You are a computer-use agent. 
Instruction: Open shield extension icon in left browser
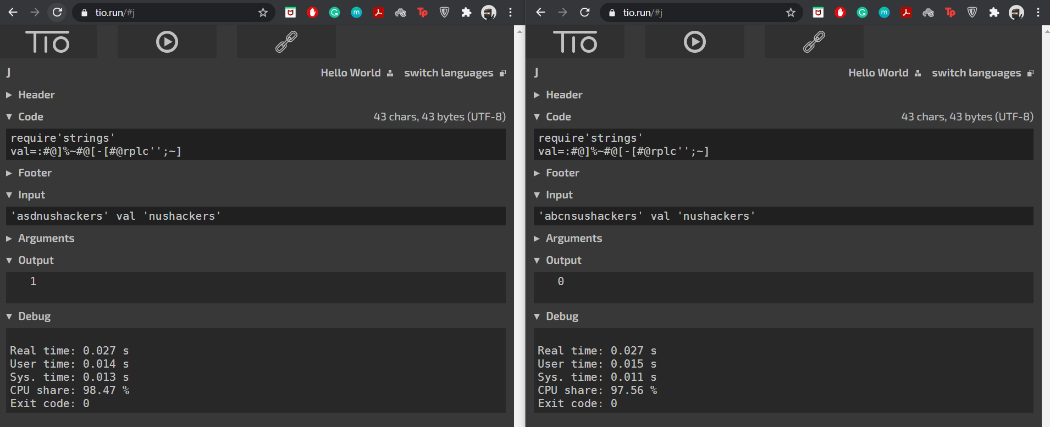click(444, 12)
